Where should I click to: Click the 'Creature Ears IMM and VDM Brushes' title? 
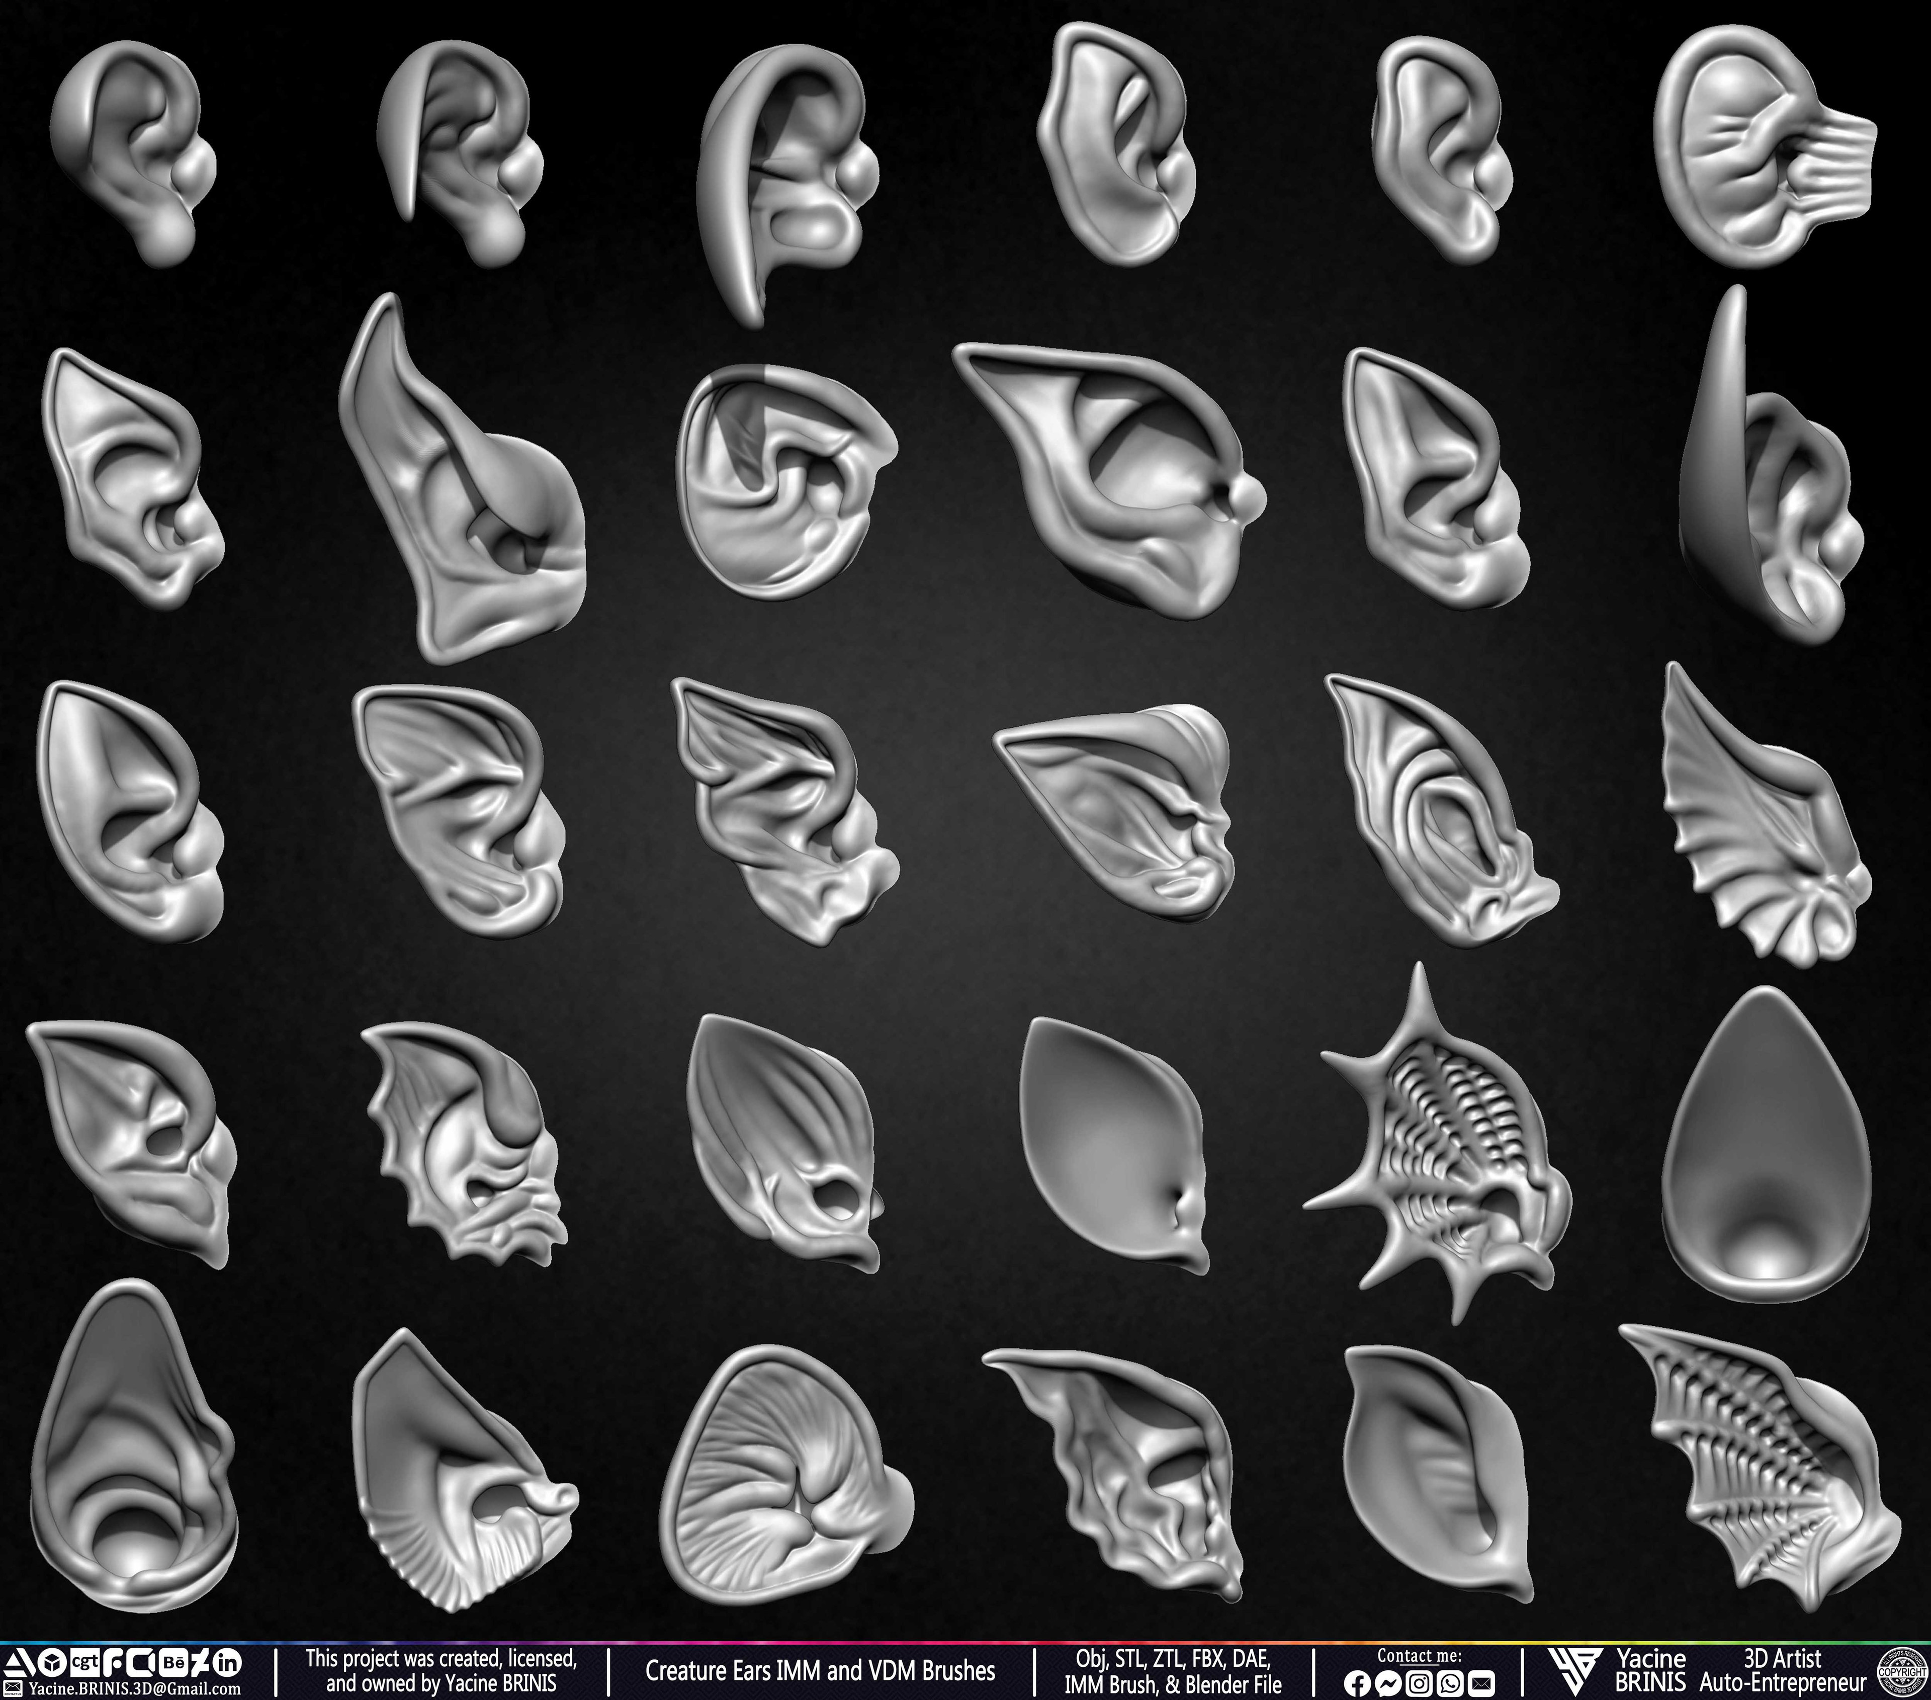pyautogui.click(x=820, y=1671)
